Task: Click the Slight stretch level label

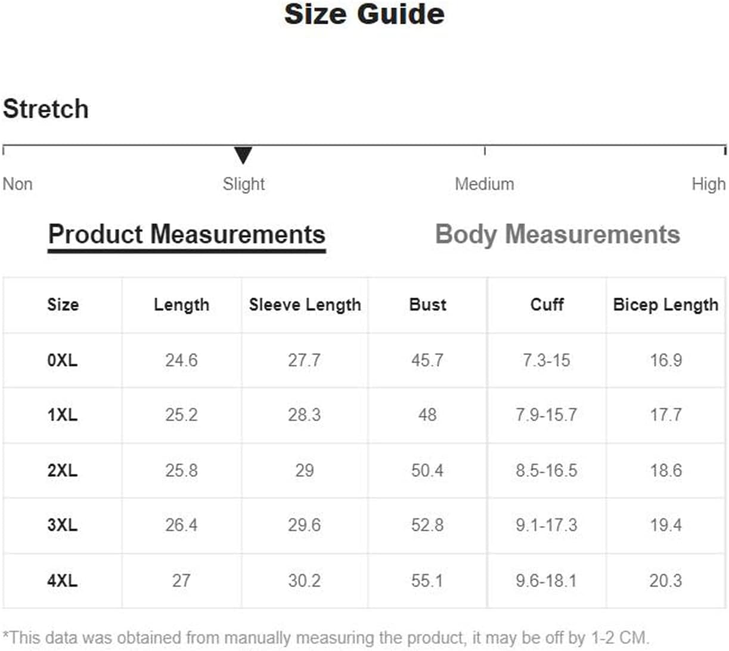Action: (x=243, y=184)
